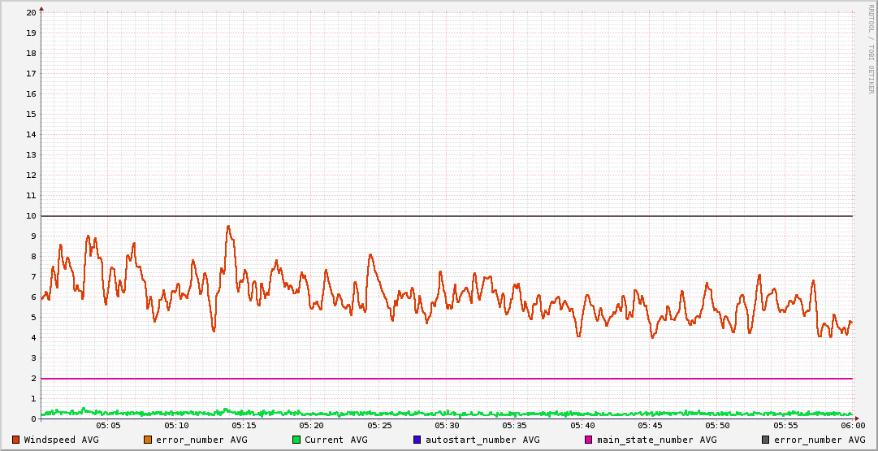Click the red arrow atop the y-axis
Image resolution: width=878 pixels, height=451 pixels.
click(x=41, y=8)
